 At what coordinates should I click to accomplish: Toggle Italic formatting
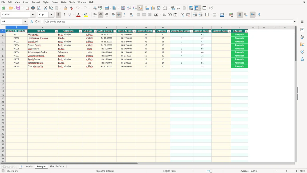click(x=64, y=15)
